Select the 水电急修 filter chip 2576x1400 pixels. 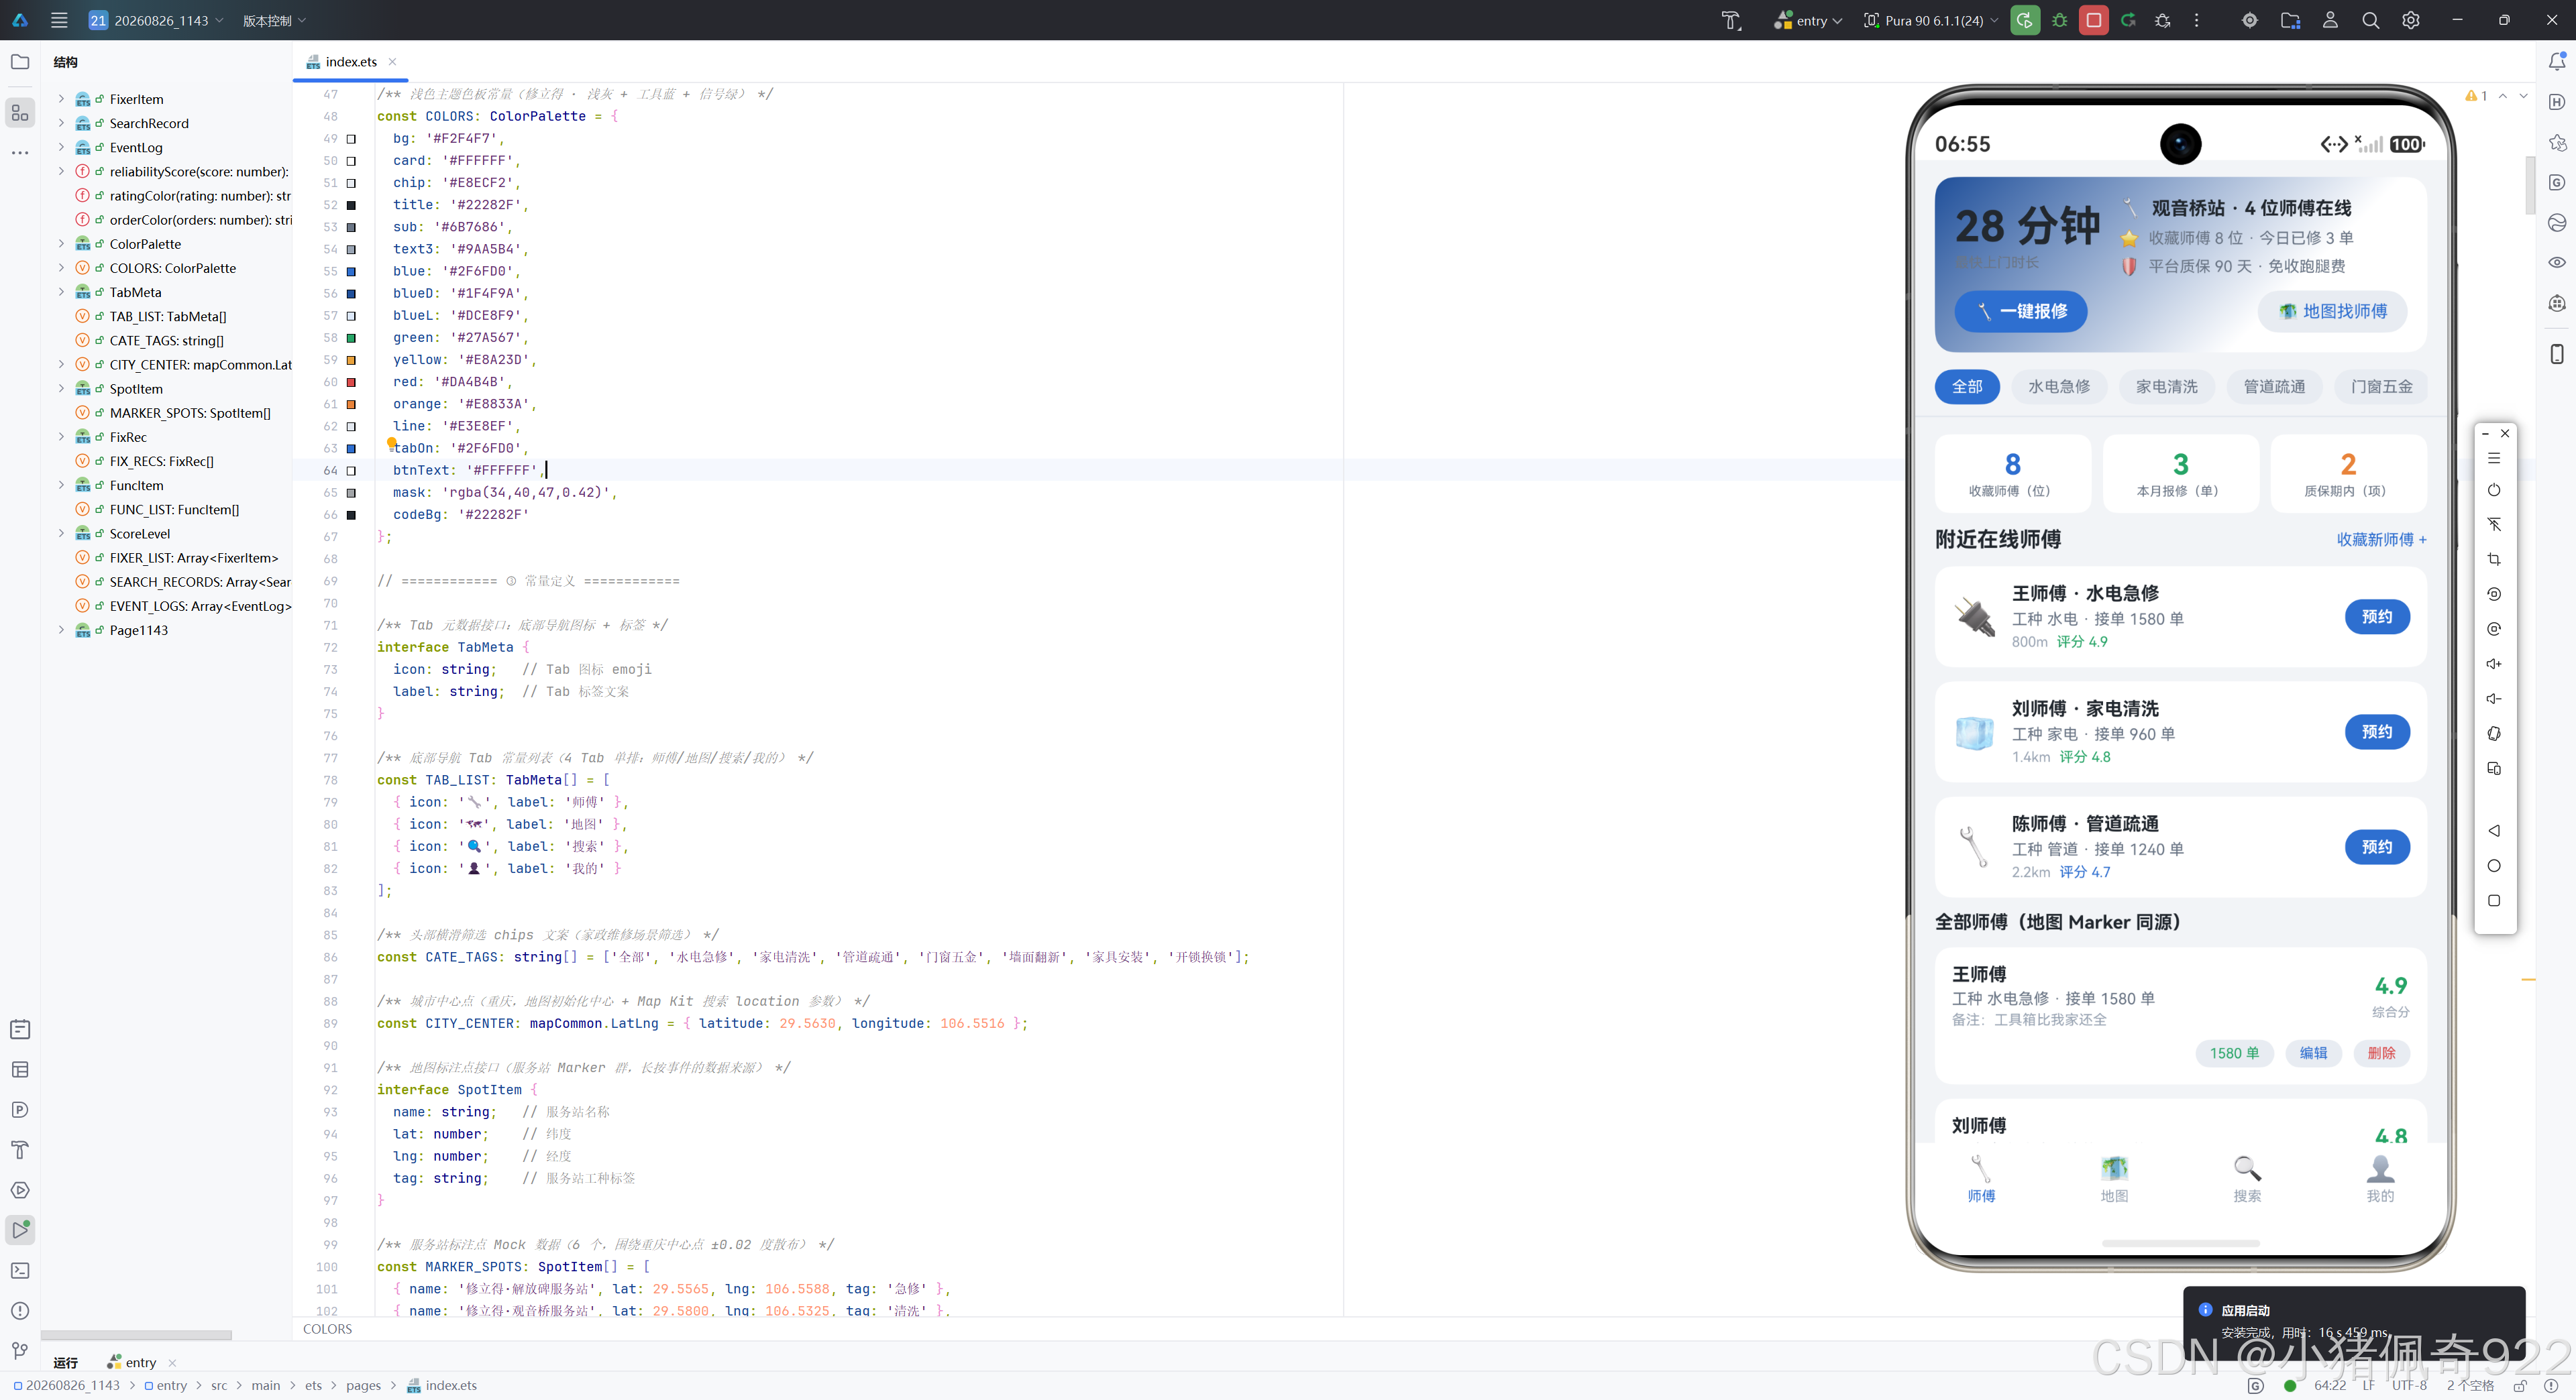click(x=2059, y=387)
